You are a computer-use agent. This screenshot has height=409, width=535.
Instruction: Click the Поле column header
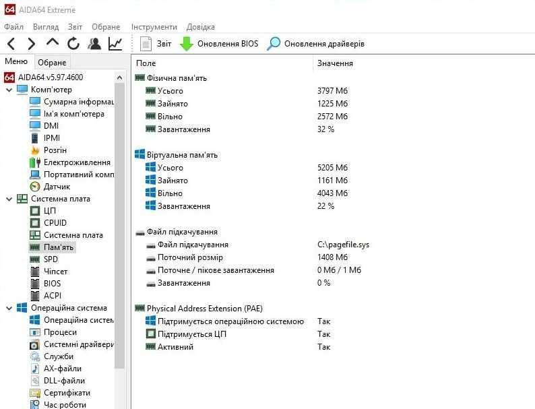tap(146, 63)
